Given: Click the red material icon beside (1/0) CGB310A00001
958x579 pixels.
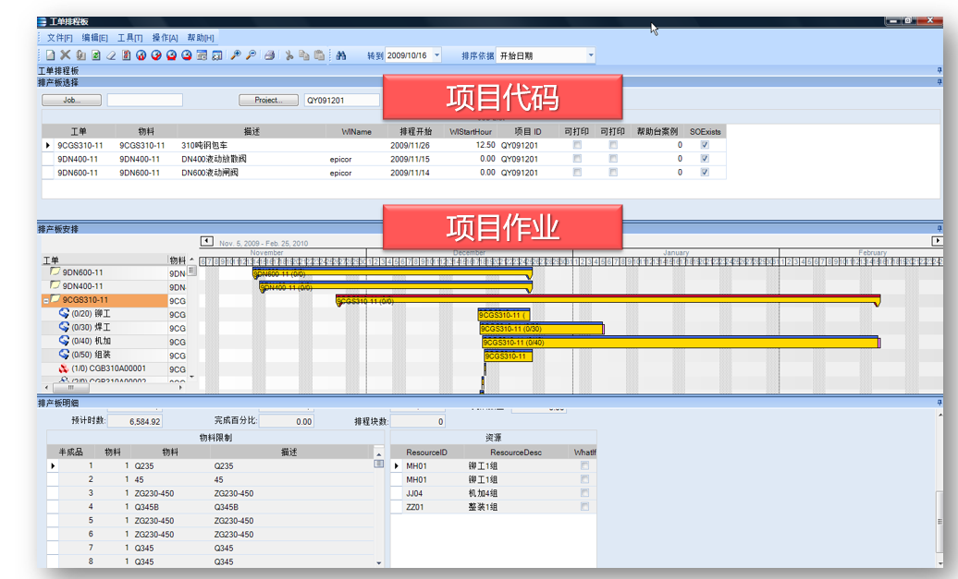Looking at the screenshot, I should click(64, 368).
